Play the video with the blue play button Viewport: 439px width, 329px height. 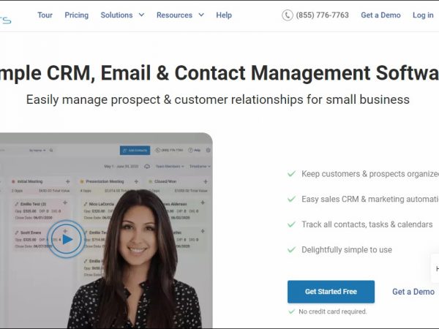pos(66,239)
